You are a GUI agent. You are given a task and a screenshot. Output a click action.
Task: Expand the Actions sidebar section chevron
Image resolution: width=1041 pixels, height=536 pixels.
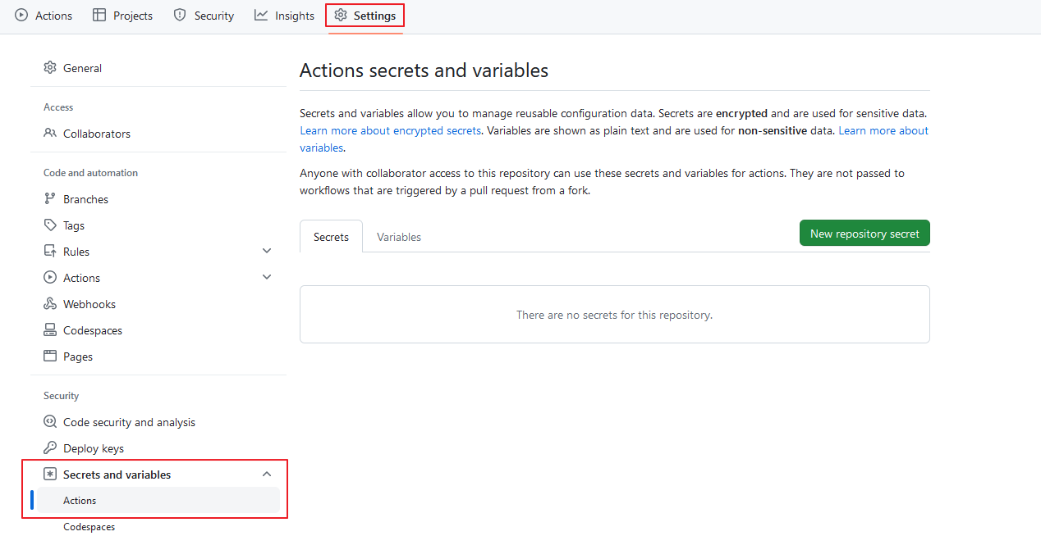point(267,277)
